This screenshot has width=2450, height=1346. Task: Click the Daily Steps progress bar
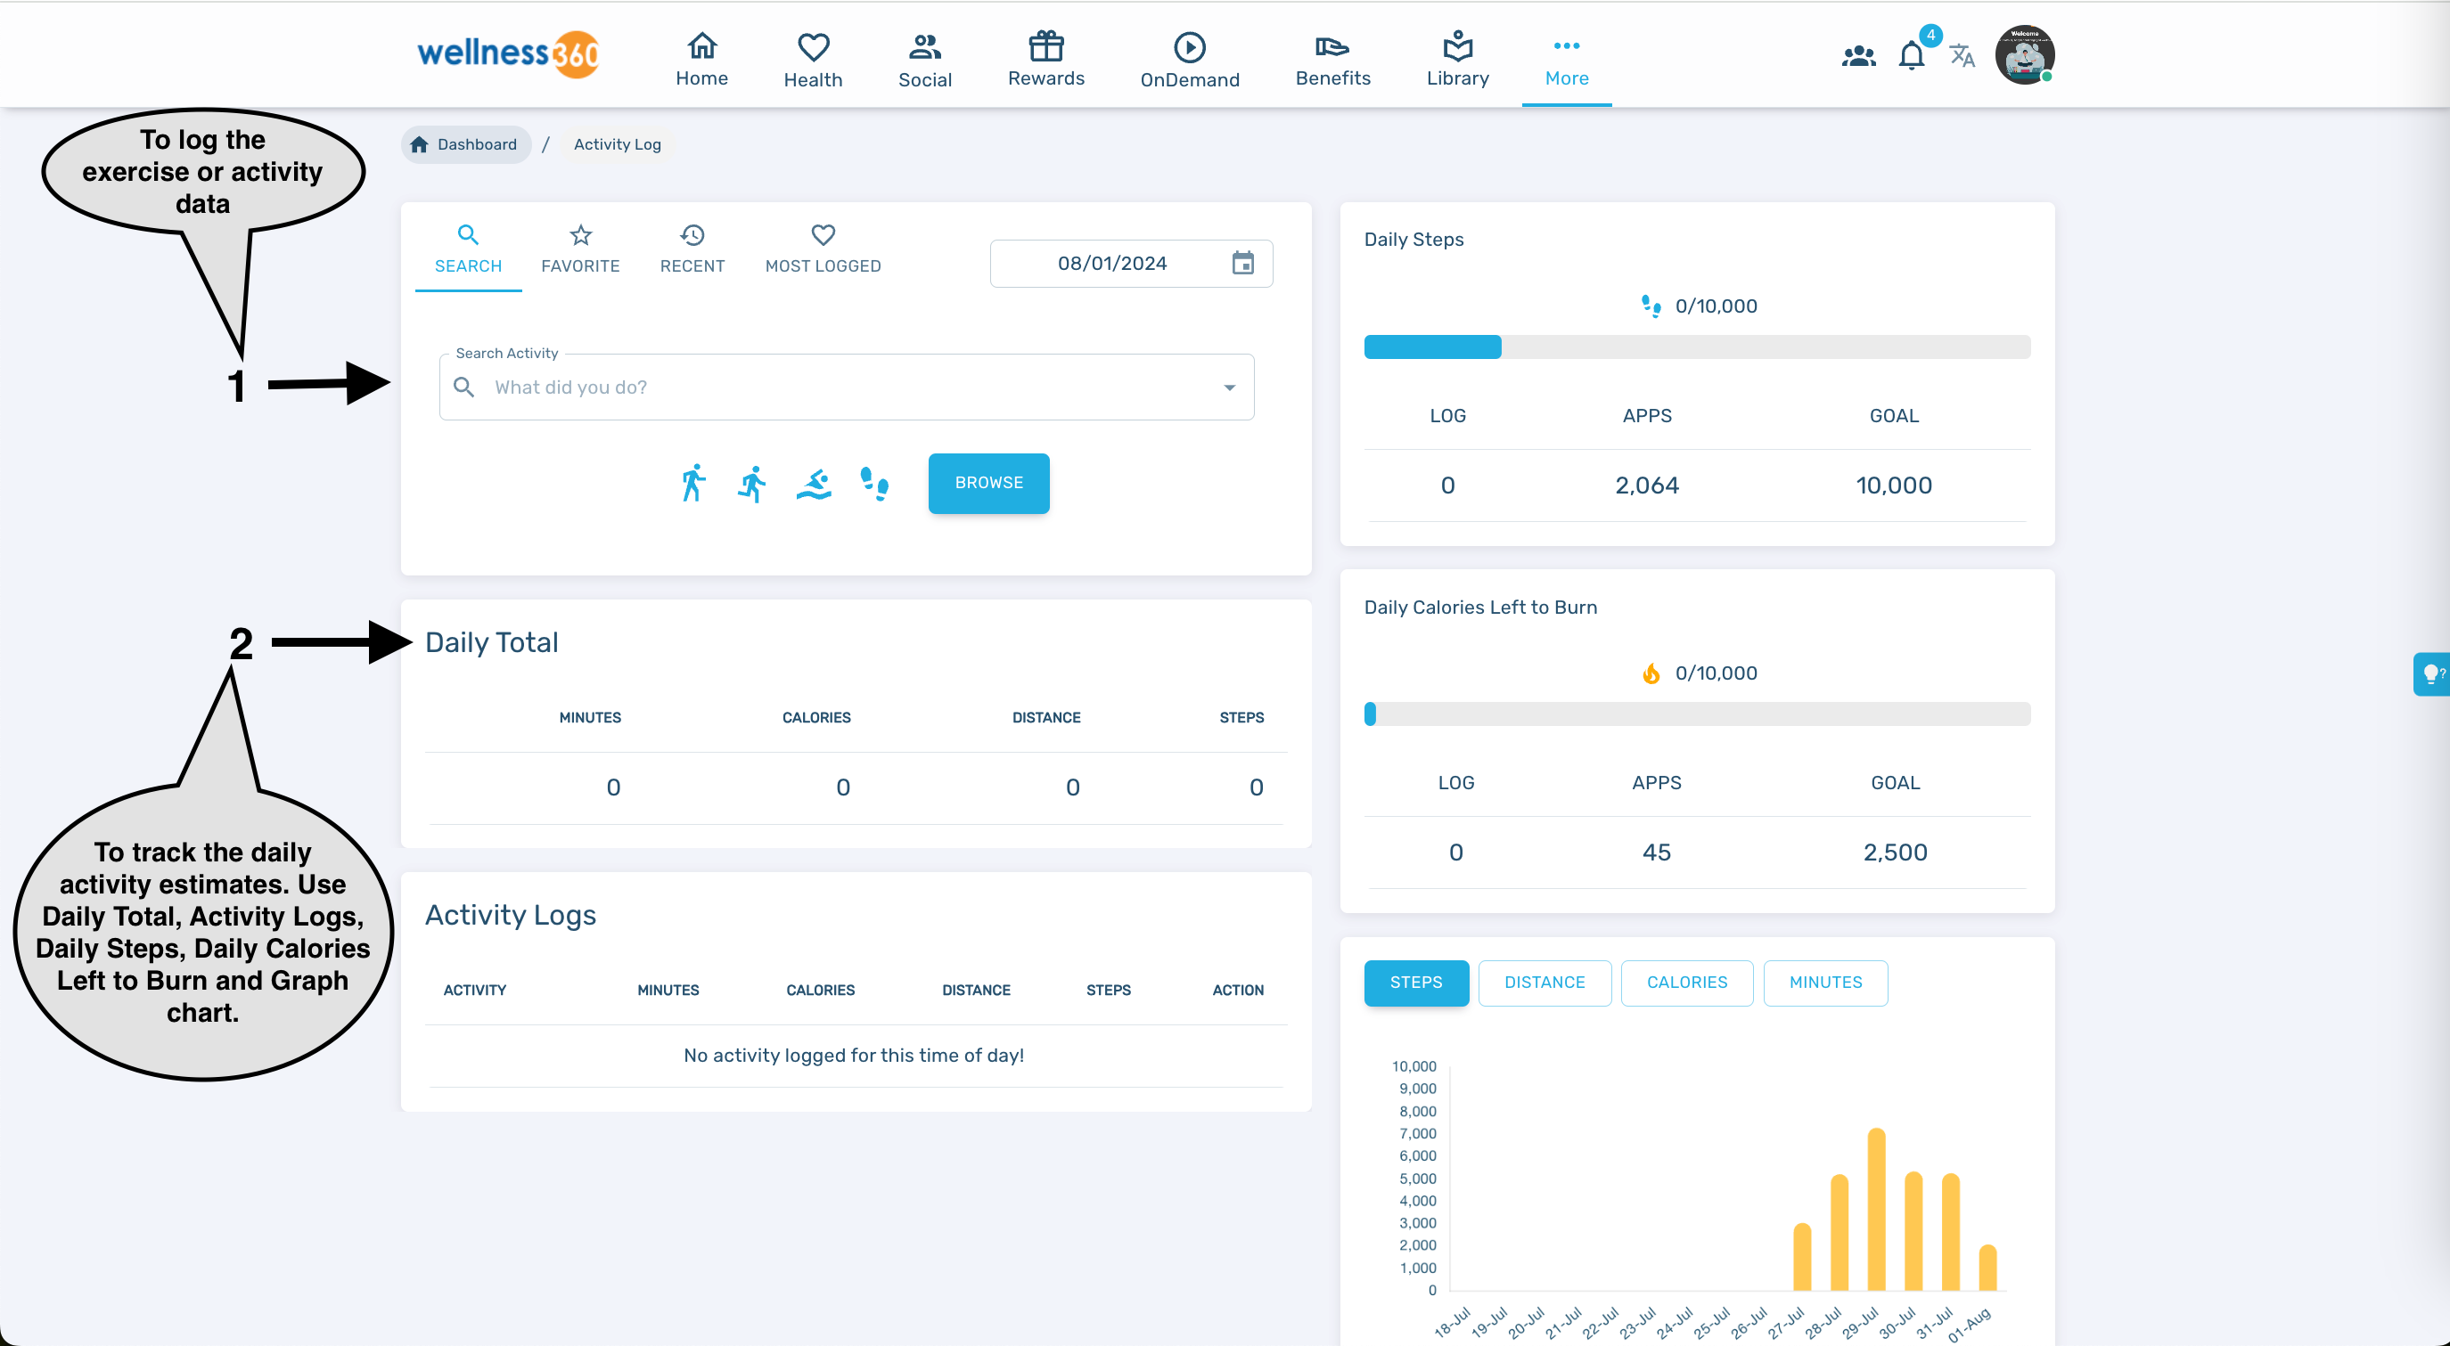coord(1697,347)
